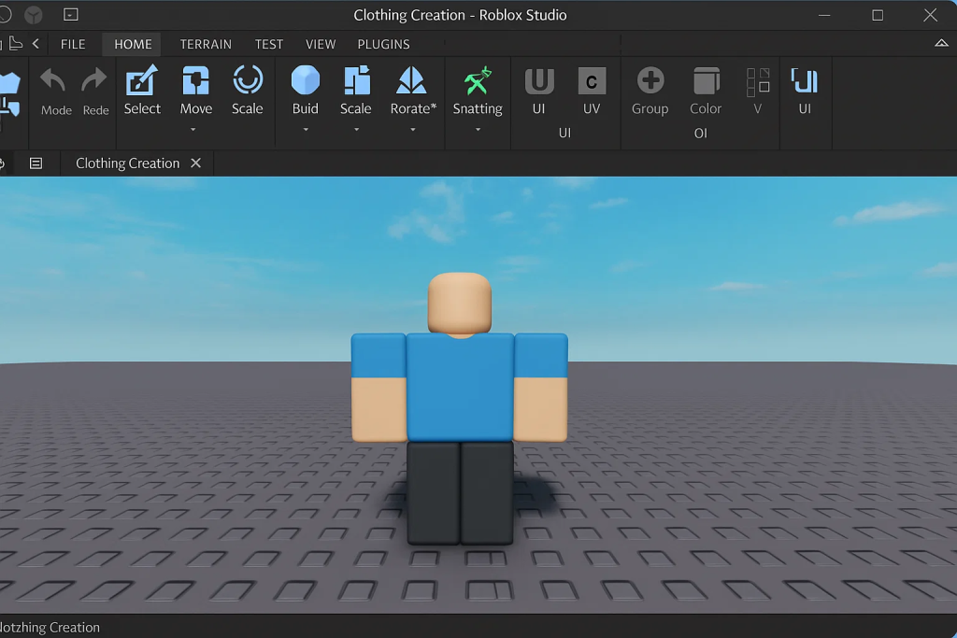This screenshot has height=638, width=957.
Task: Click the green Snatting icon
Action: 478,80
